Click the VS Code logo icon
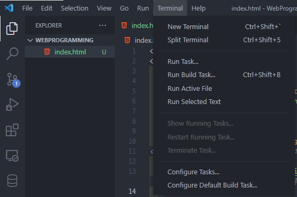The height and width of the screenshot is (197, 297). (x=9, y=8)
